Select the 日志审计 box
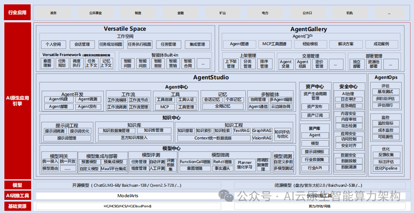This screenshot has width=414, height=213. [349, 99]
